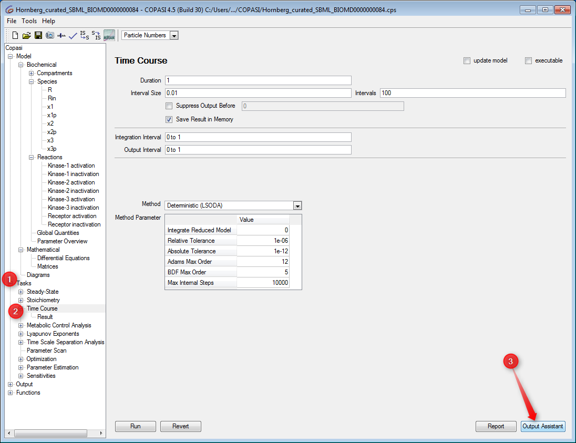Screen dimensions: 576x443
Task: Open Global Quantities in the tree
Action: 58,233
